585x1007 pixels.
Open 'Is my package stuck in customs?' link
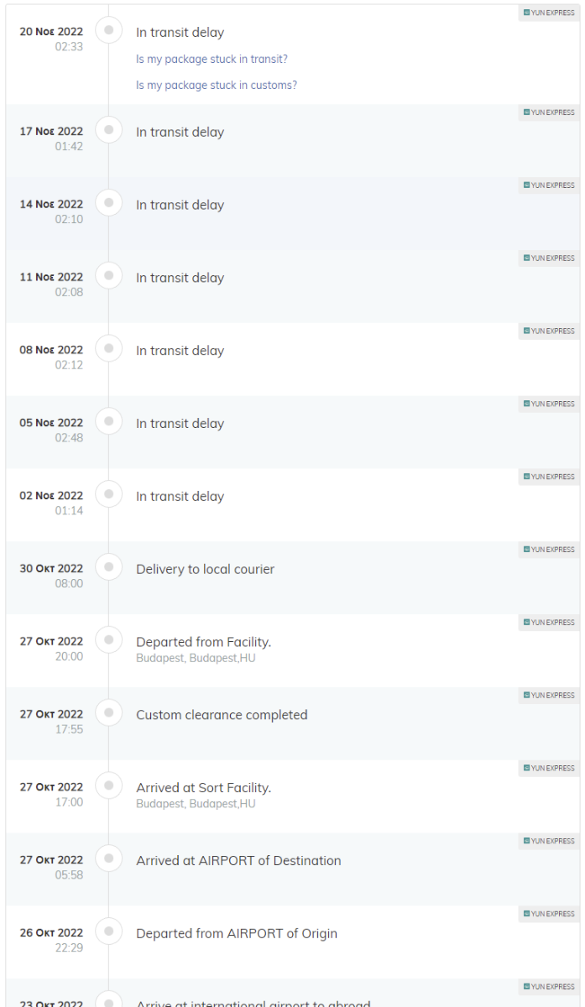coord(217,85)
